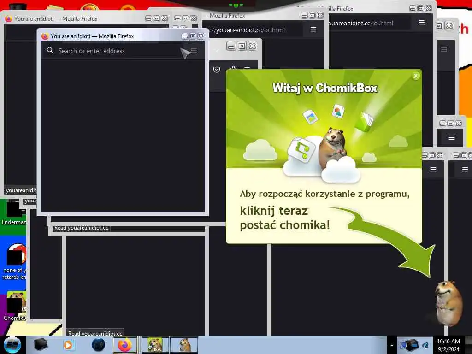The image size is (472, 354).
Task: Click the 'Search or enter address' field
Action: 113,51
